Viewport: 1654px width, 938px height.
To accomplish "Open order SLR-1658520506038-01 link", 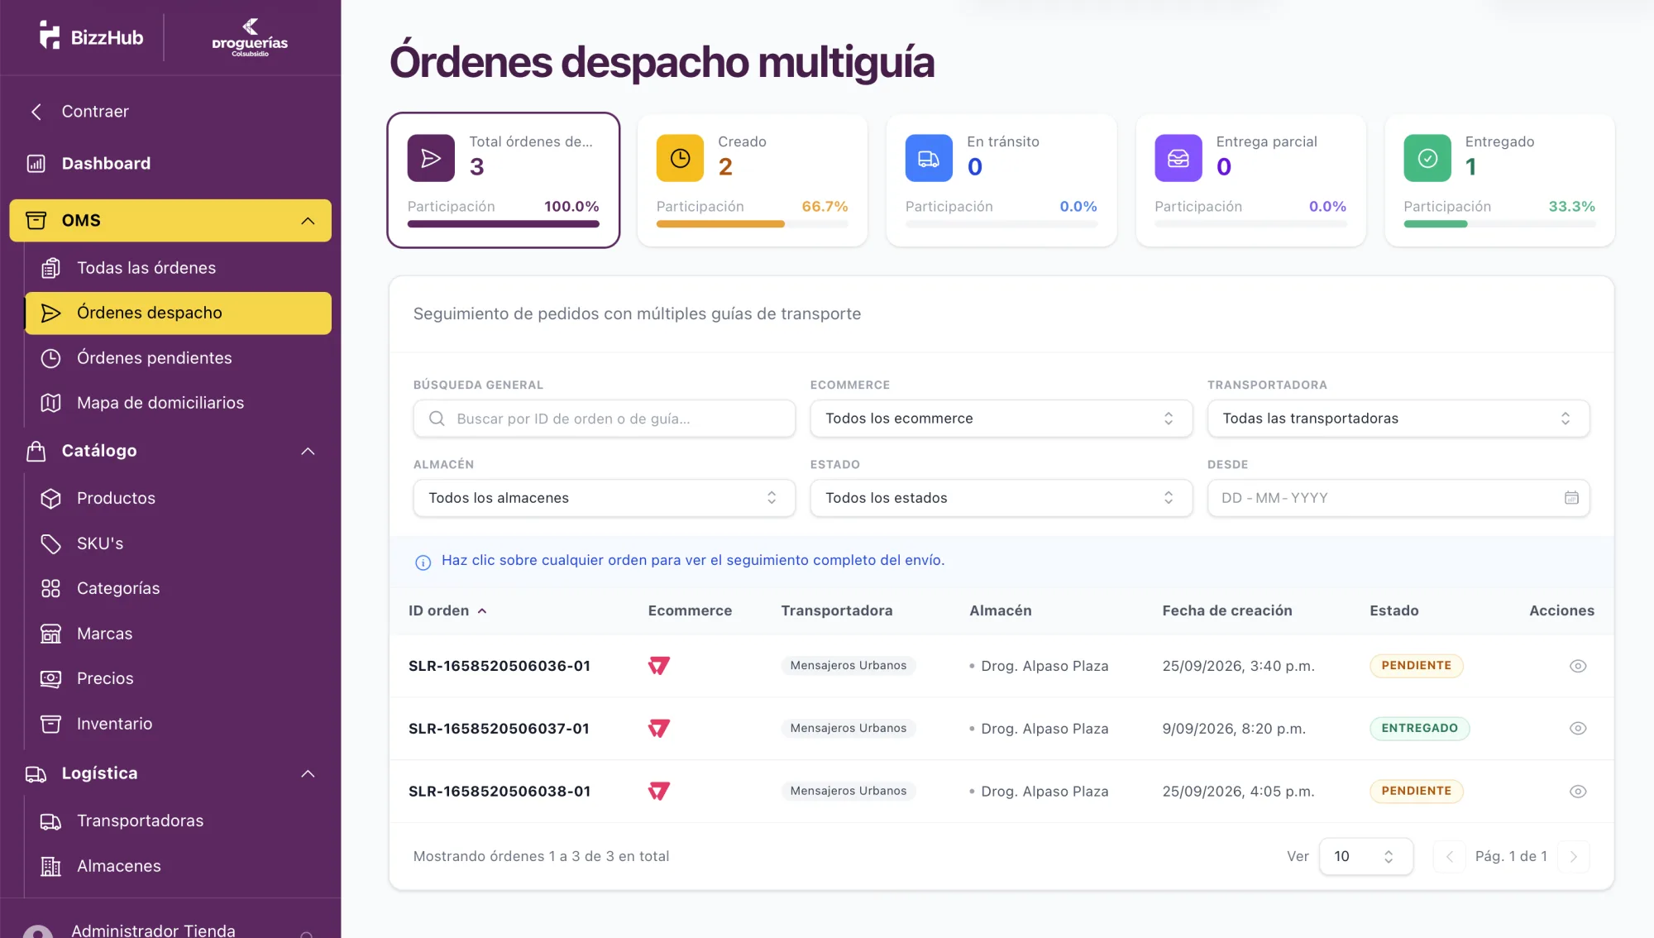I will tap(500, 792).
